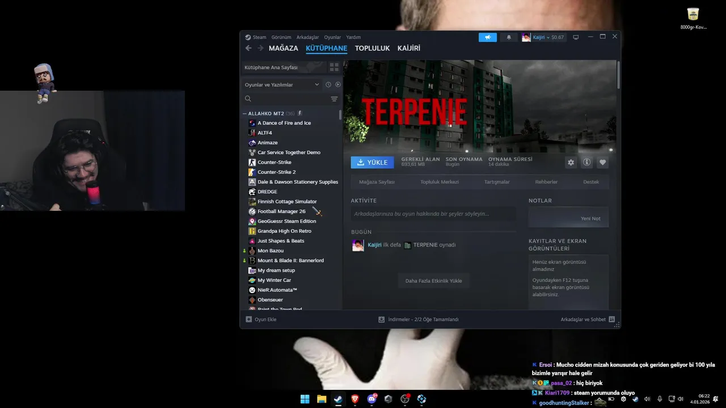Open Topluluk Merkezi link
This screenshot has width=726, height=408.
[x=440, y=182]
